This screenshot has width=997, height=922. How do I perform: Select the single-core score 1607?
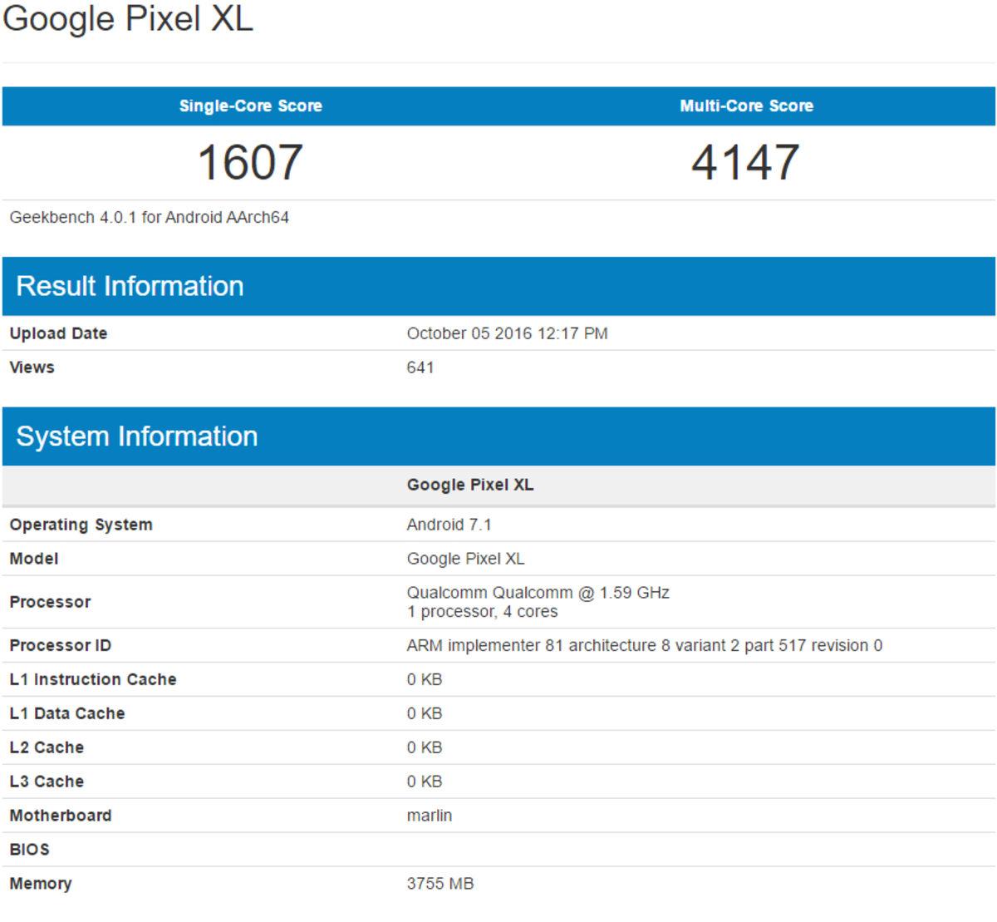click(x=251, y=160)
